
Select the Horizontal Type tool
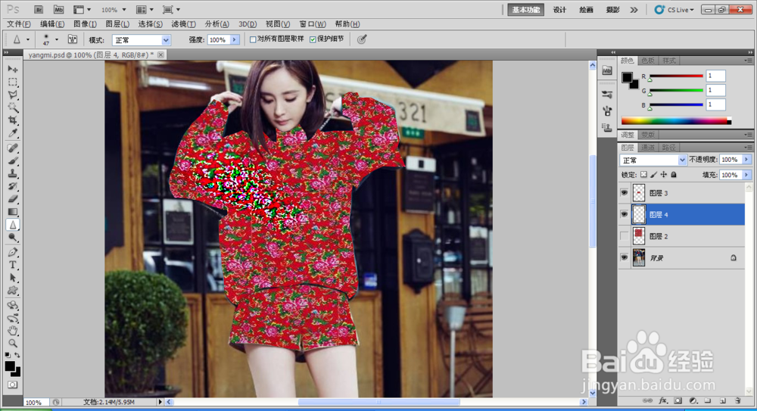[13, 265]
